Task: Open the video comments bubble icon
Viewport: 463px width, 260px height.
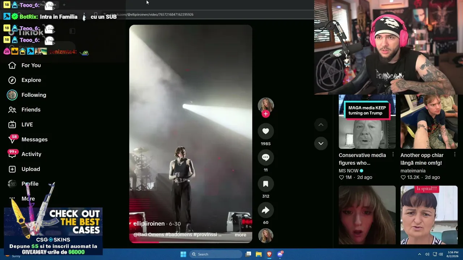Action: point(266,157)
